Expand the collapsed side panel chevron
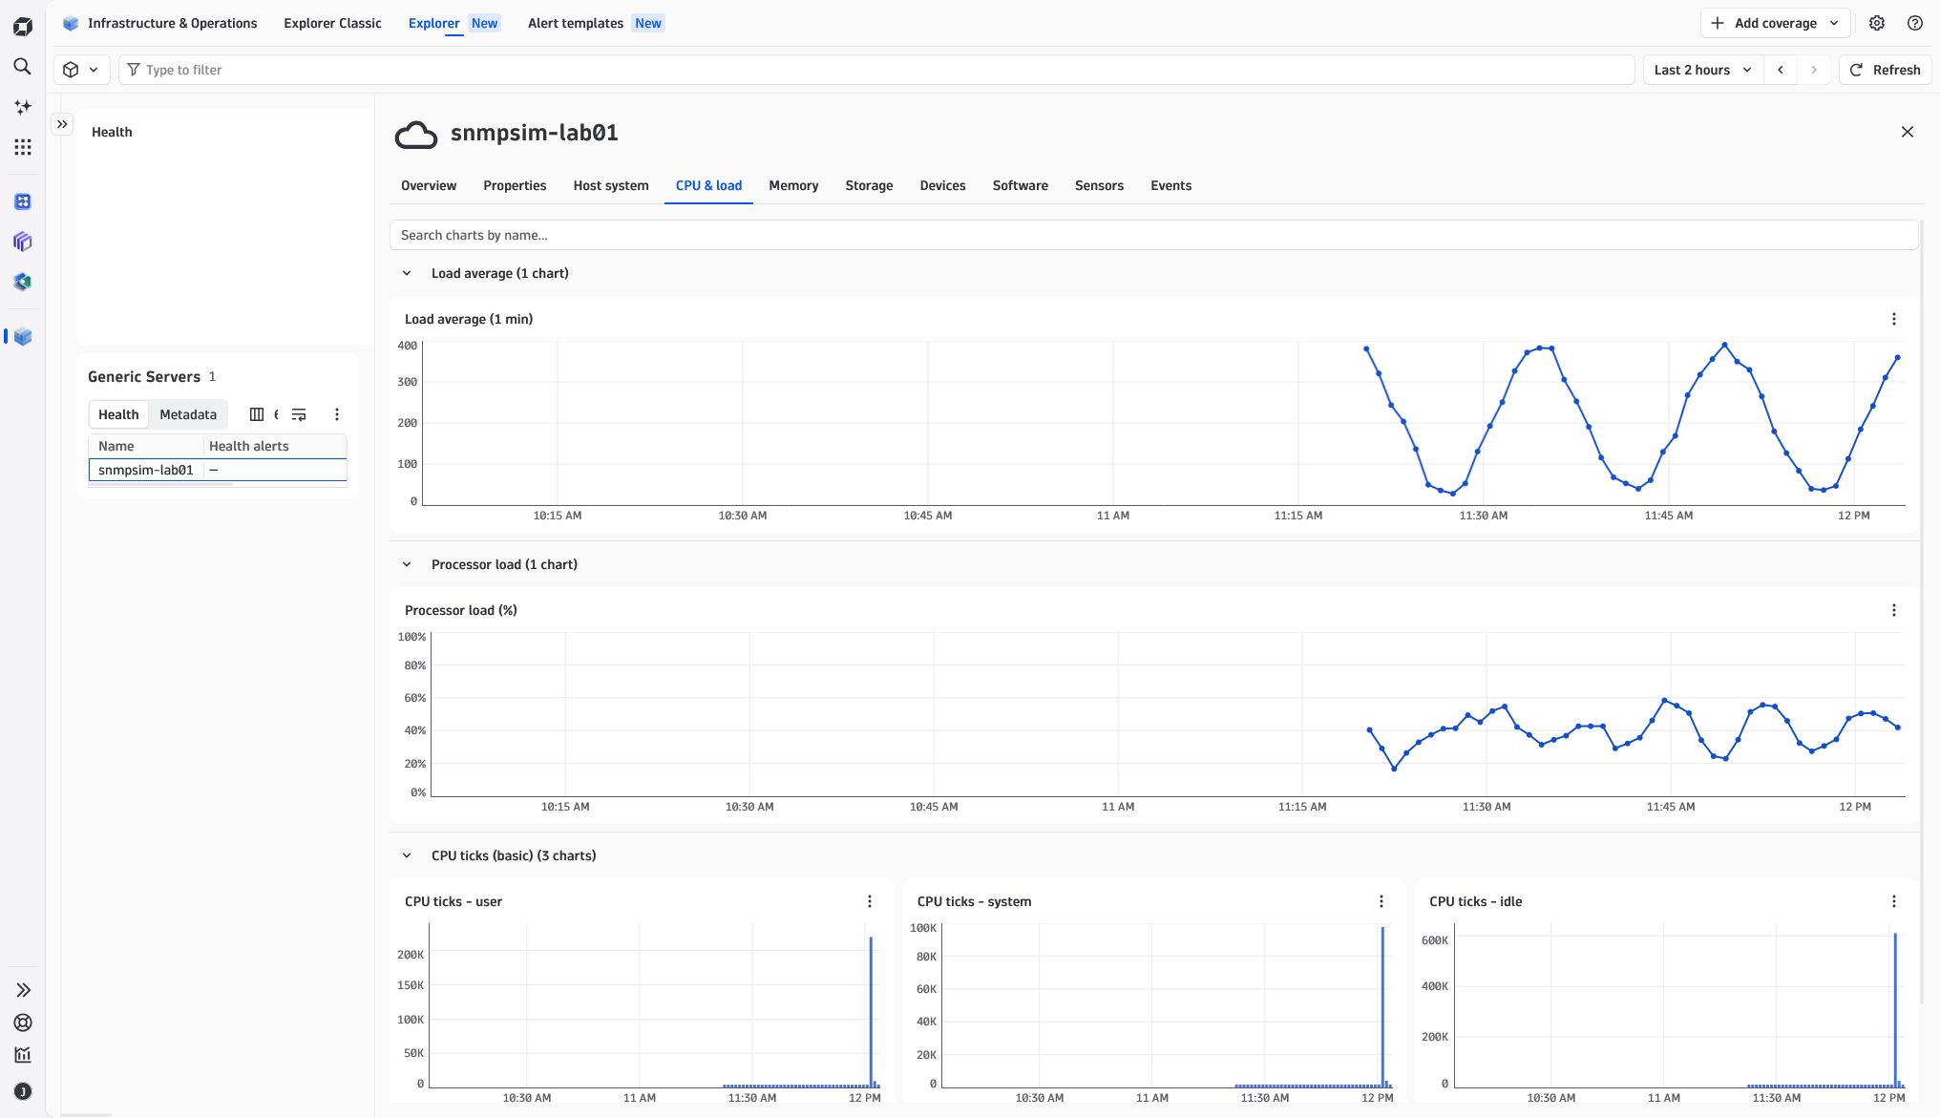Image resolution: width=1940 pixels, height=1118 pixels. click(62, 124)
